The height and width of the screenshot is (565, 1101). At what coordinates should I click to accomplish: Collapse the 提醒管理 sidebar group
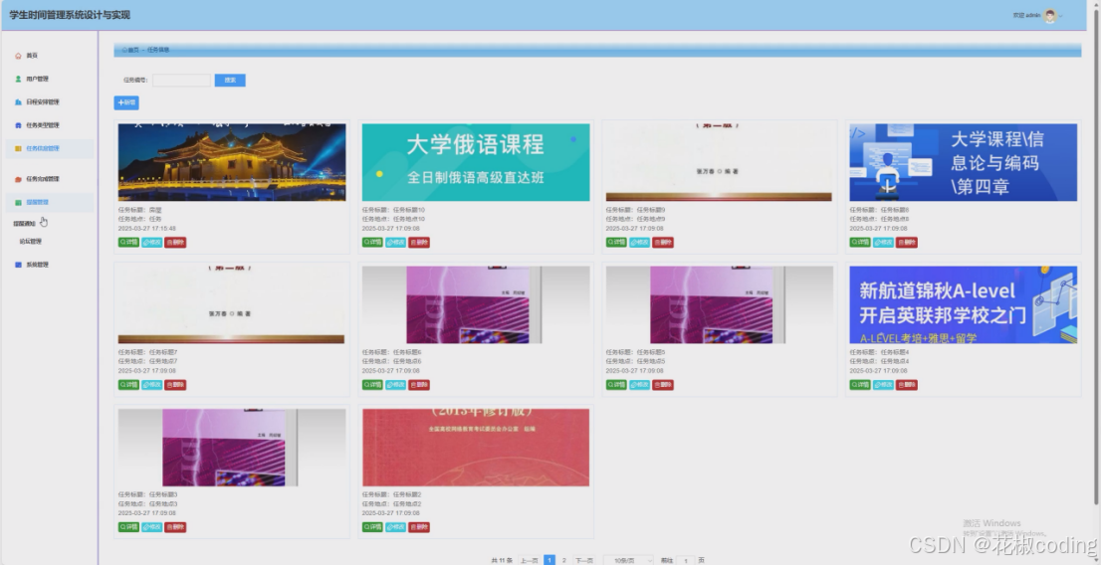49,202
